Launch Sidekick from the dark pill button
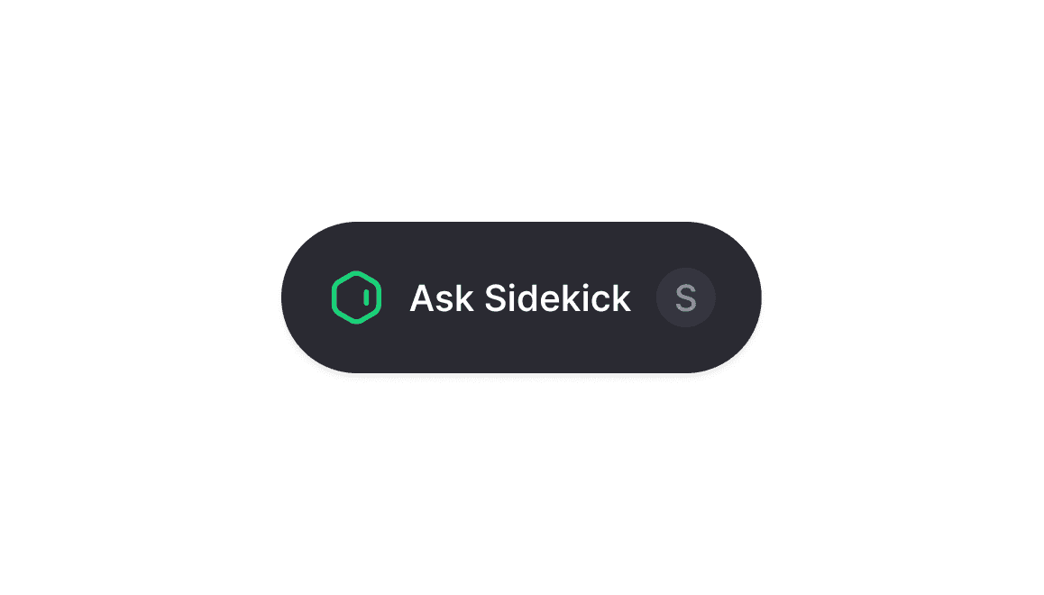1044x595 pixels. pos(521,297)
